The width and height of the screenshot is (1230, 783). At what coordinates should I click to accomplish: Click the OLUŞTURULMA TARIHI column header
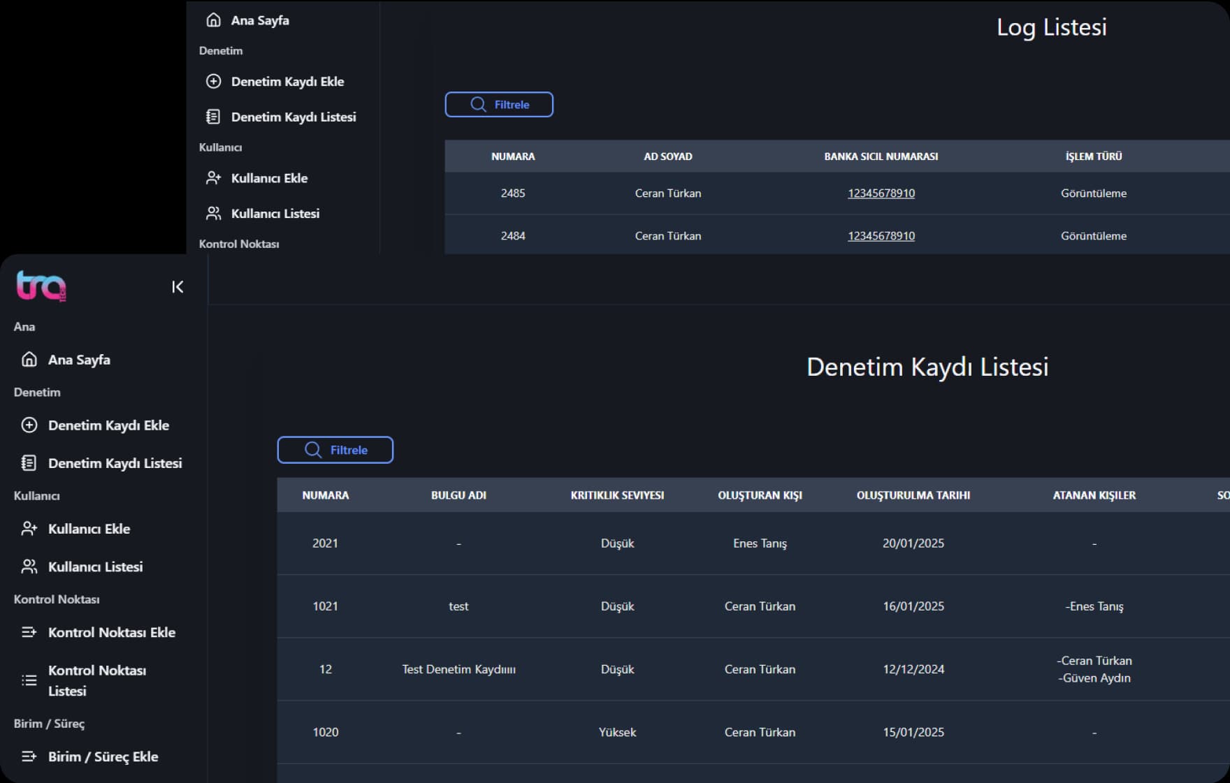pyautogui.click(x=913, y=495)
